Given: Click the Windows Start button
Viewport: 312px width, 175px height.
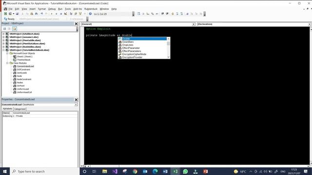Looking at the screenshot, I should (x=5, y=171).
